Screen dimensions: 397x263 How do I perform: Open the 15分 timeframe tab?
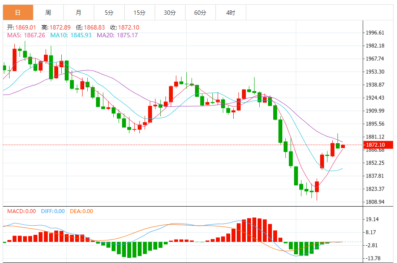point(139,13)
